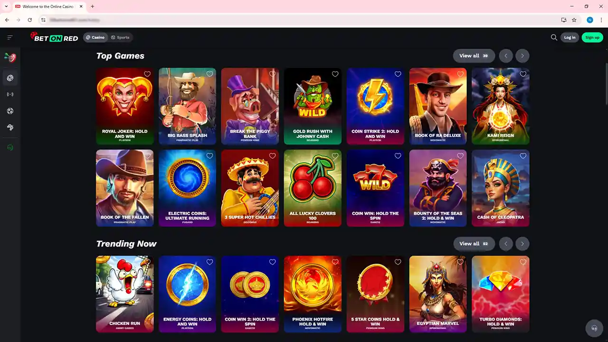The height and width of the screenshot is (342, 608).
Task: Open the support headset chat icon
Action: point(594,328)
